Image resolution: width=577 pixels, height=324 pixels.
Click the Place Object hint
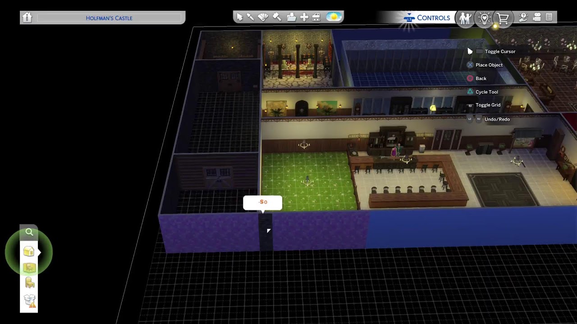point(485,65)
